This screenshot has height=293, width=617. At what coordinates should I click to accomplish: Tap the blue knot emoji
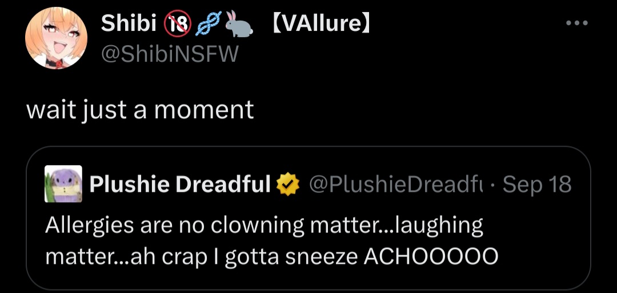click(x=209, y=24)
